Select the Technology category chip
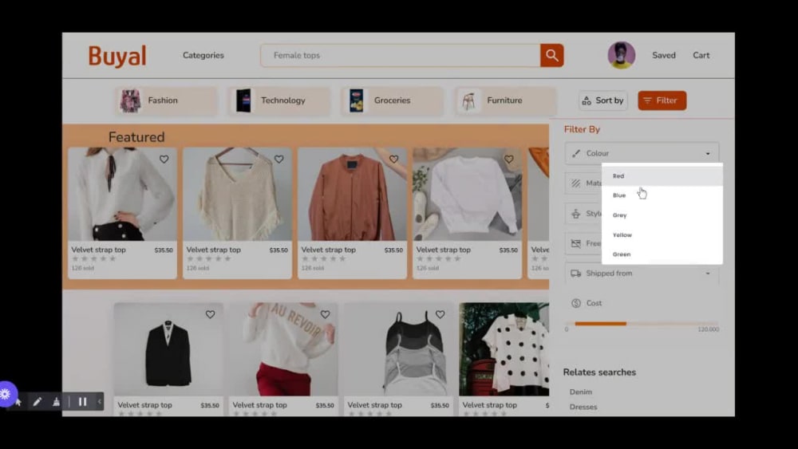 279,100
